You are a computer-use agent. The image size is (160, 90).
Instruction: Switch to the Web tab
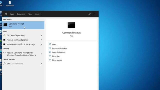pyautogui.click(x=30, y=14)
